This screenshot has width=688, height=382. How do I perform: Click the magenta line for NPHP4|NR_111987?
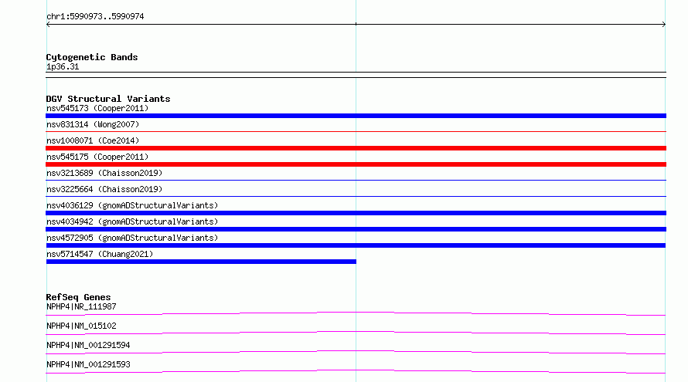356,313
